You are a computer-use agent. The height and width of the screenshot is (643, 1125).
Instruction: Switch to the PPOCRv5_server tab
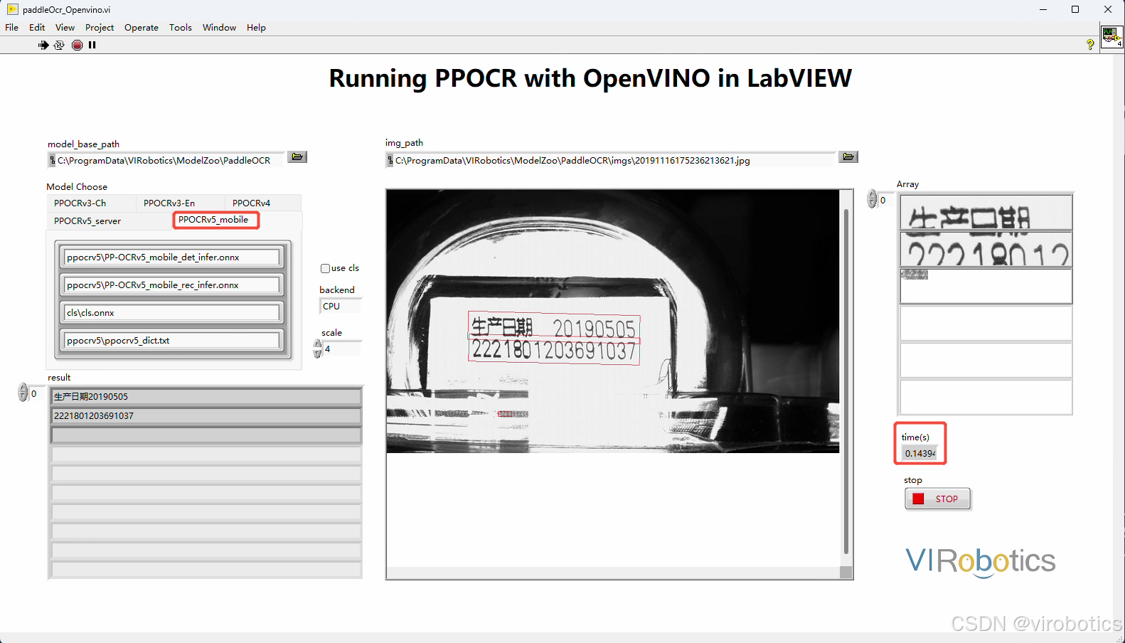(109, 220)
